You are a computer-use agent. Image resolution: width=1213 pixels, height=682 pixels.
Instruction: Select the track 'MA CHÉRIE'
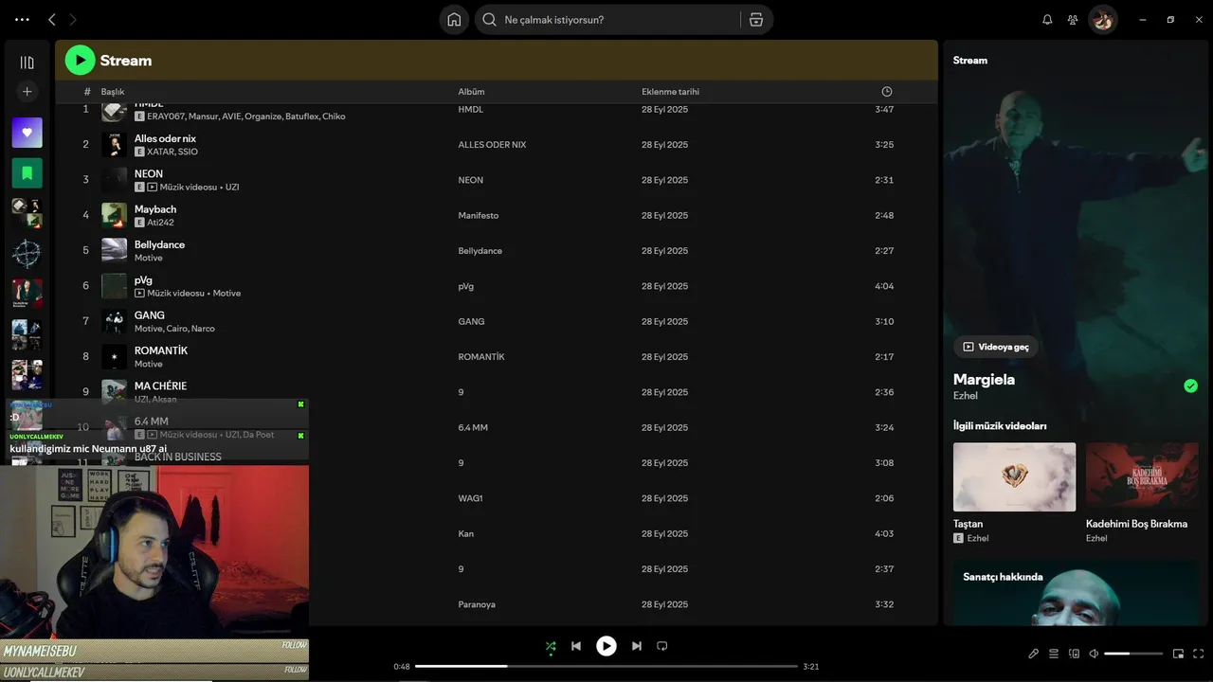point(160,386)
